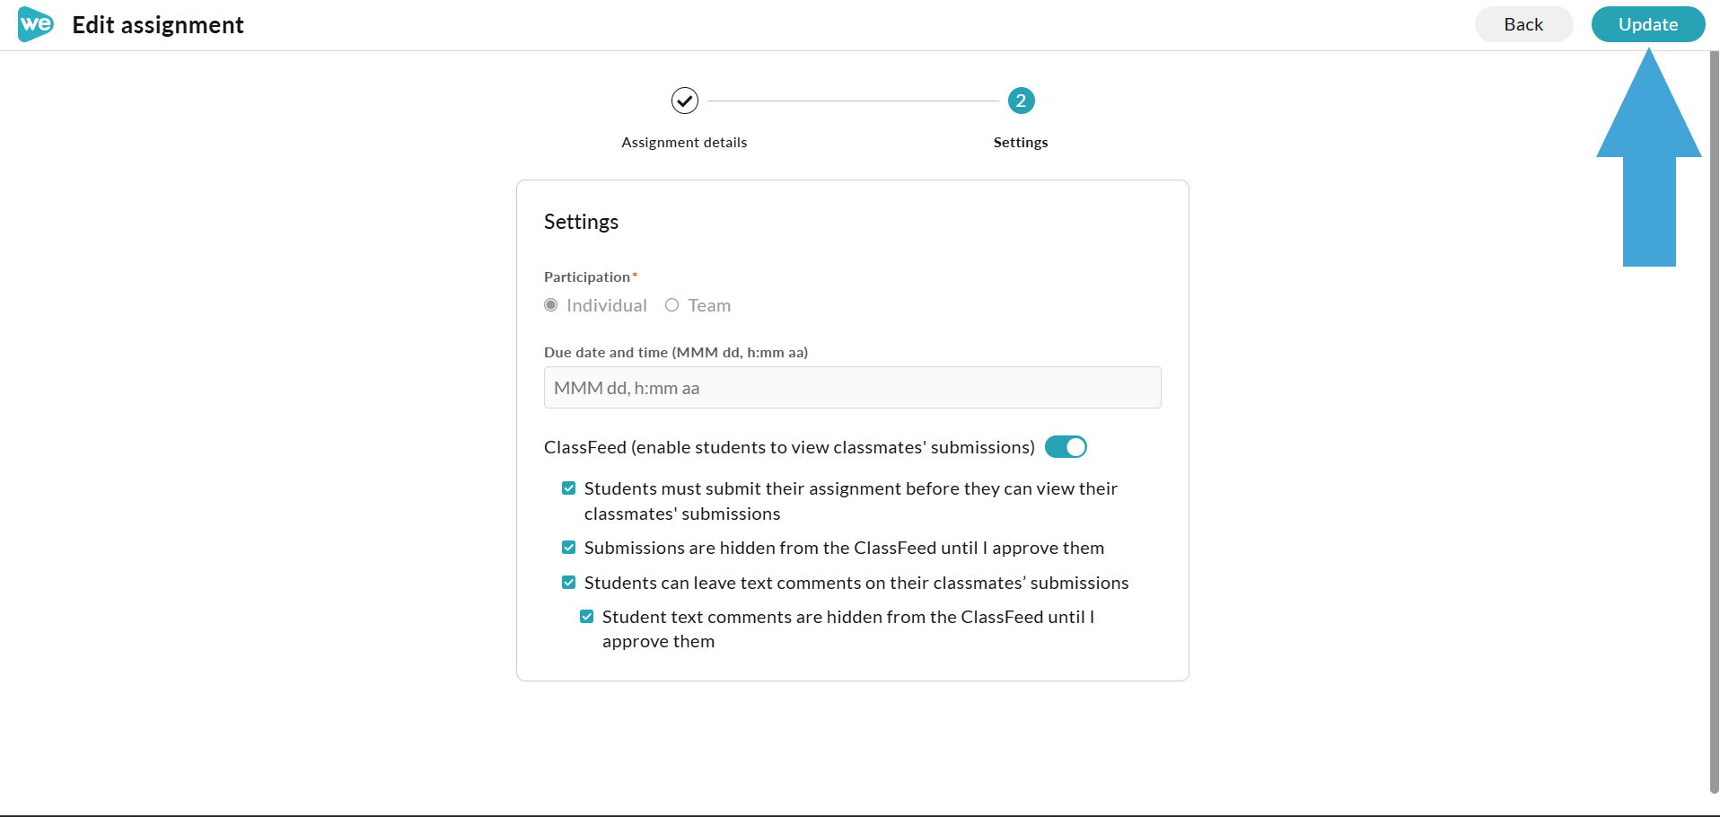Uncheck students can leave text comments
Screen dimensions: 1720x817
569,583
